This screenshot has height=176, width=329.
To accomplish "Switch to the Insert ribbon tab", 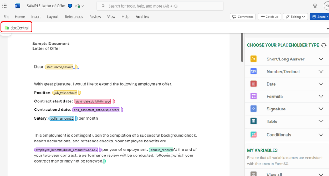I will [36, 17].
